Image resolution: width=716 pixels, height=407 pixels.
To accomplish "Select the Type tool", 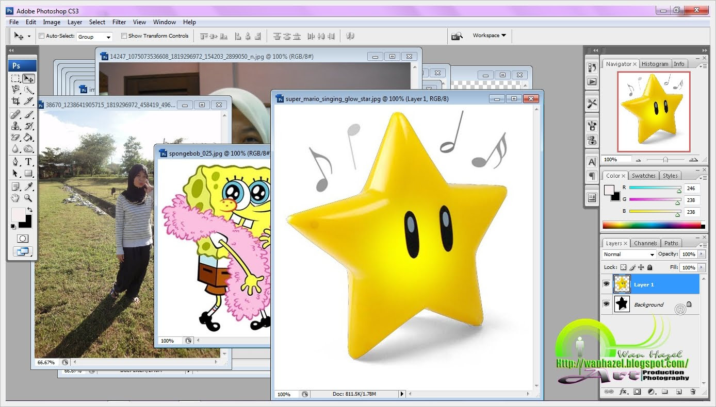I will click(x=29, y=162).
